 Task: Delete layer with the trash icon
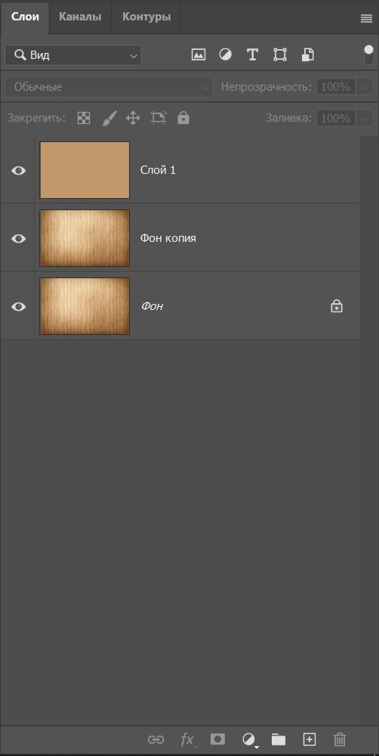340,739
